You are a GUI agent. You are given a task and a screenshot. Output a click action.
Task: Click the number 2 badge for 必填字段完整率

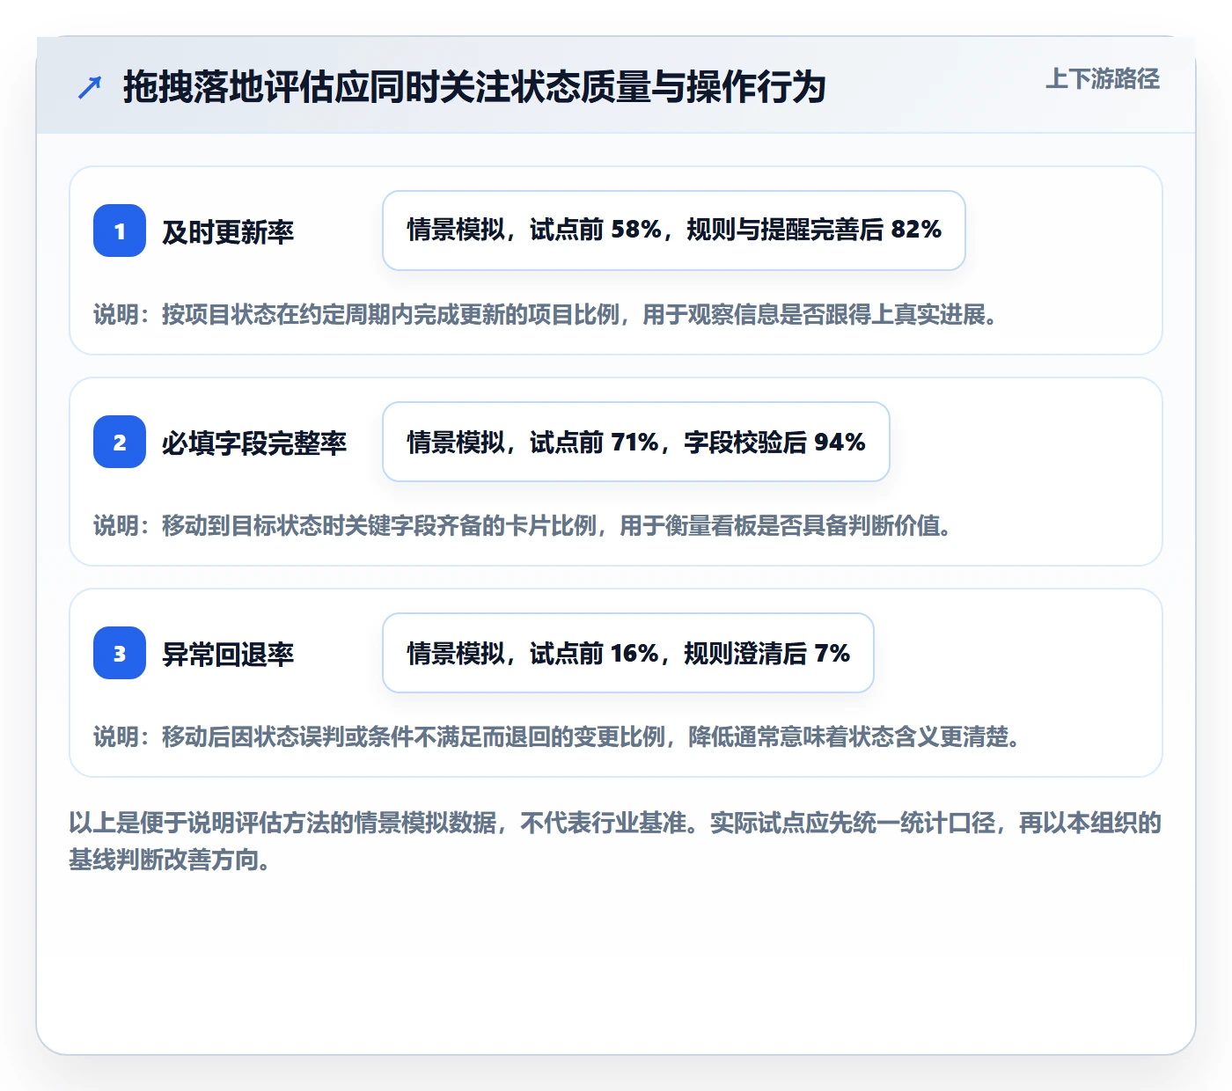pyautogui.click(x=120, y=442)
